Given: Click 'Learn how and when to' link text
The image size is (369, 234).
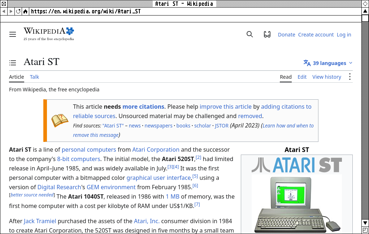Looking at the screenshot, I should coord(288,126).
